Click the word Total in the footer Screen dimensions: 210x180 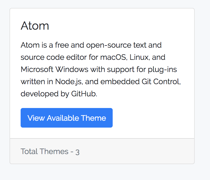click(x=29, y=151)
